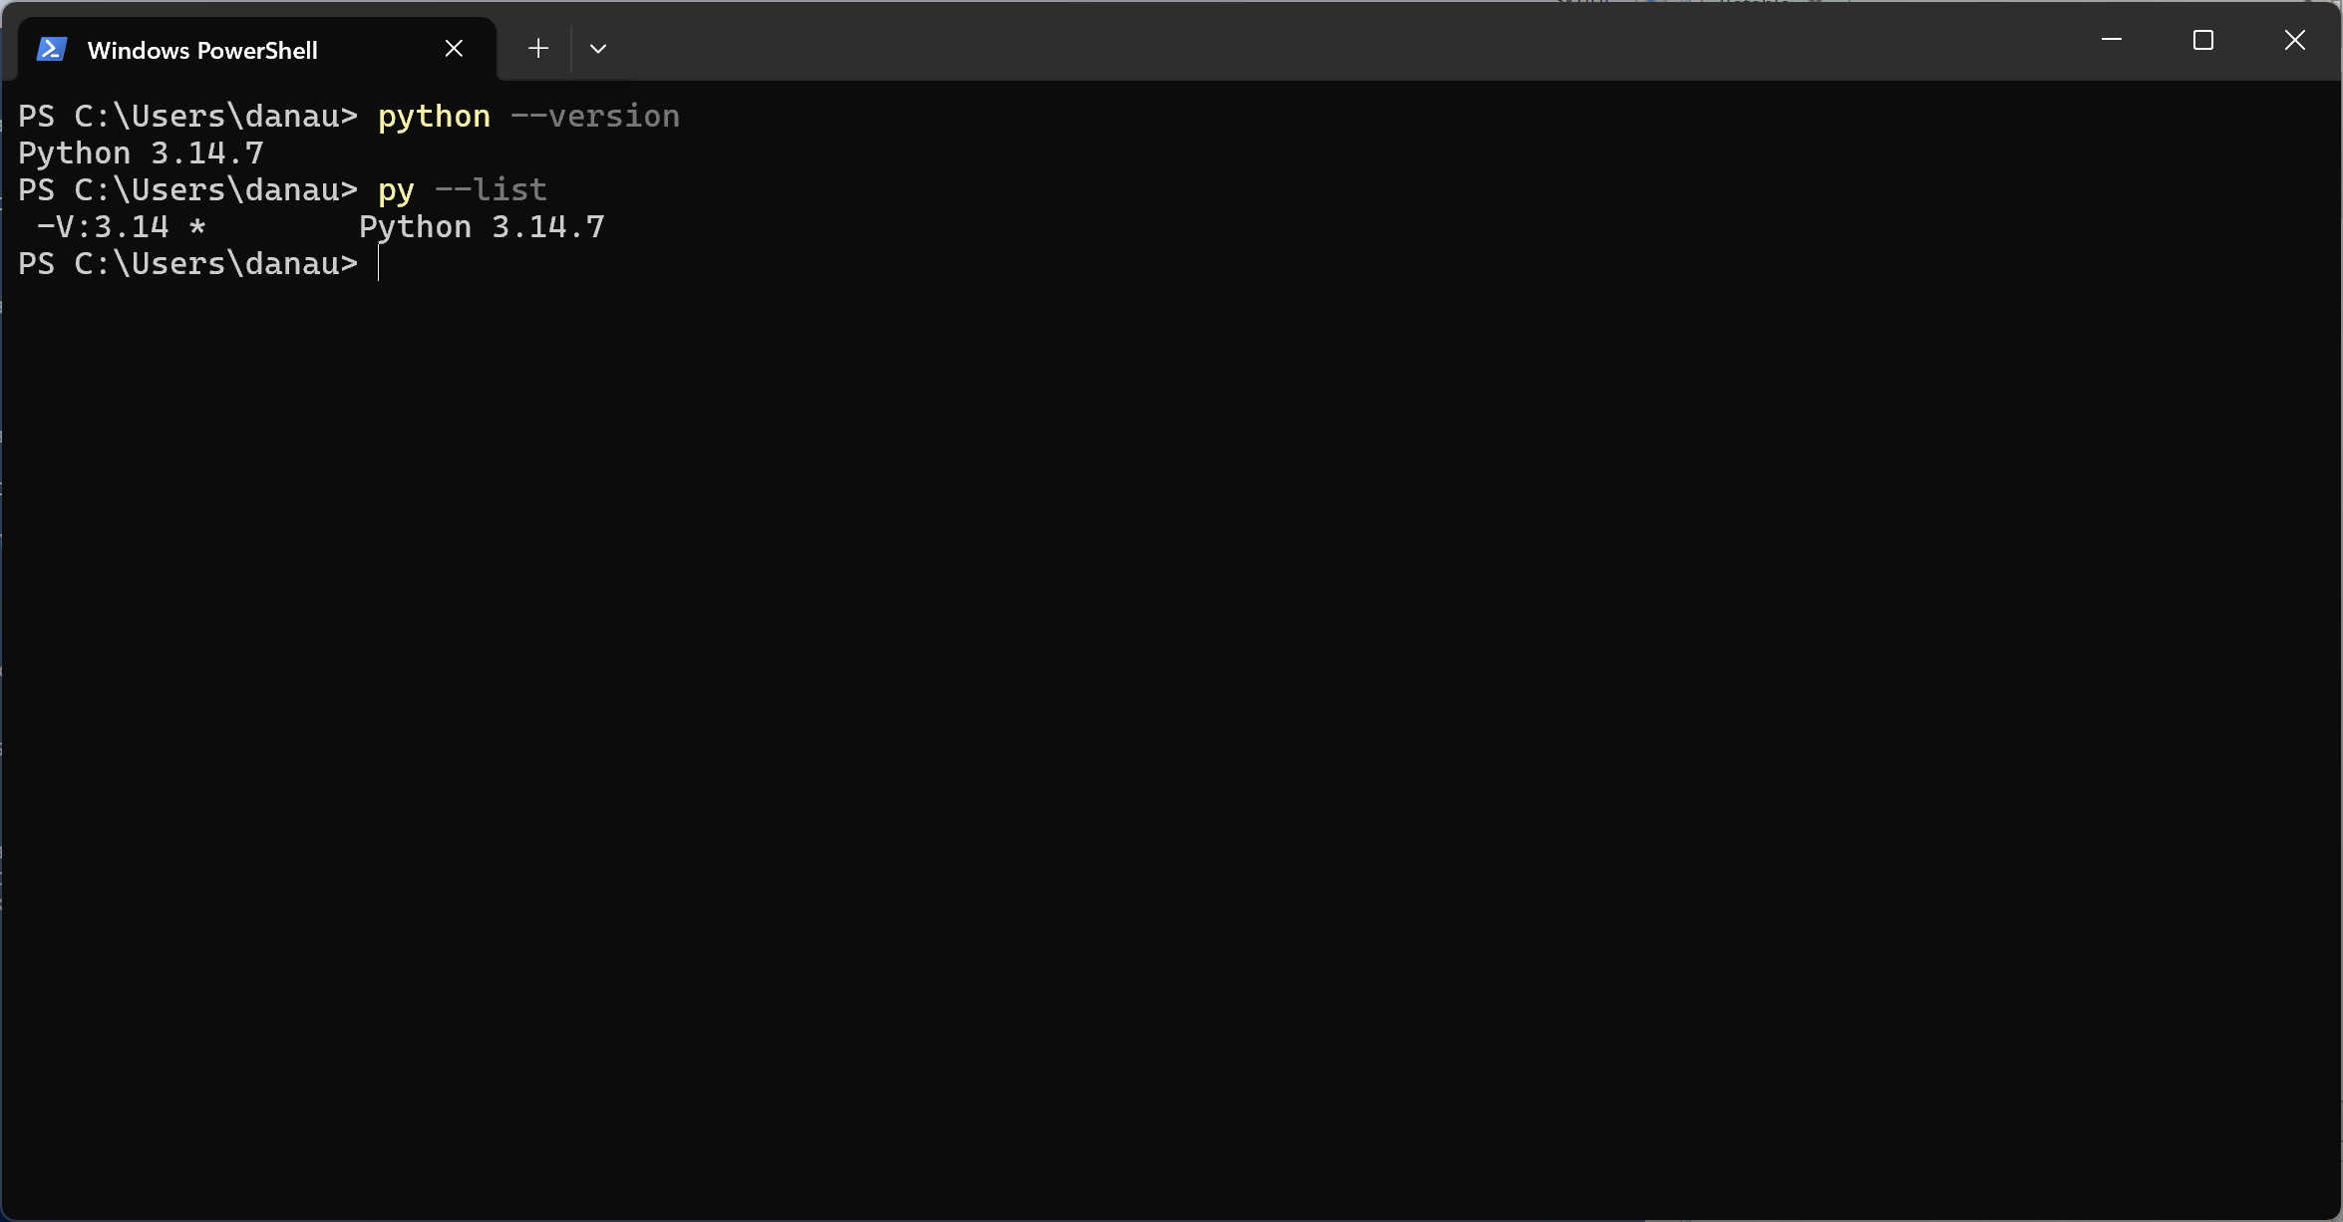The height and width of the screenshot is (1222, 2343).
Task: Select the Windows PowerShell tab
Action: tap(257, 49)
